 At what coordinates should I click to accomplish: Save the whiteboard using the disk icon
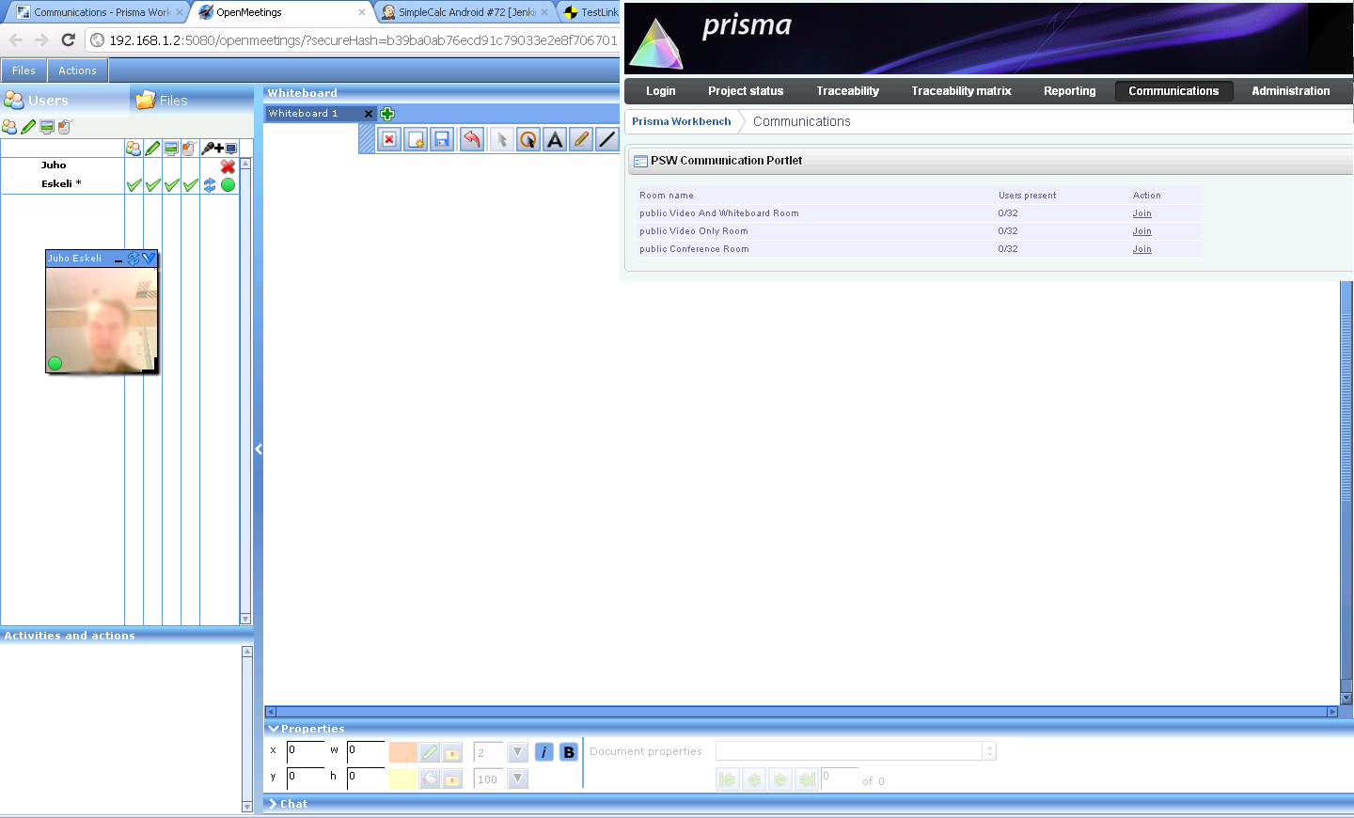pos(441,138)
